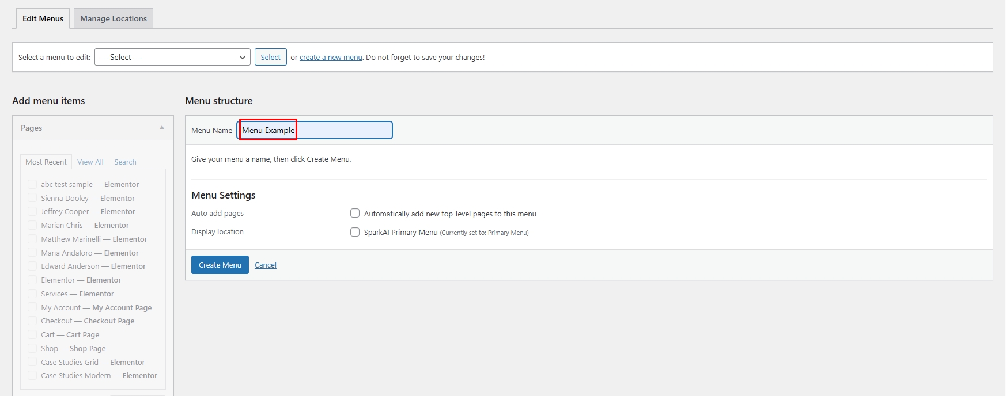Check SparkAI Primary Menu display location
1006x396 pixels.
(355, 232)
